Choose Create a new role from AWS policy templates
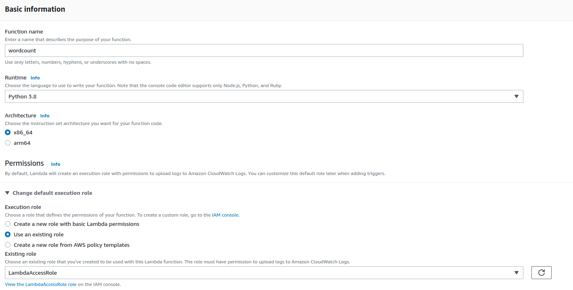 [7, 245]
